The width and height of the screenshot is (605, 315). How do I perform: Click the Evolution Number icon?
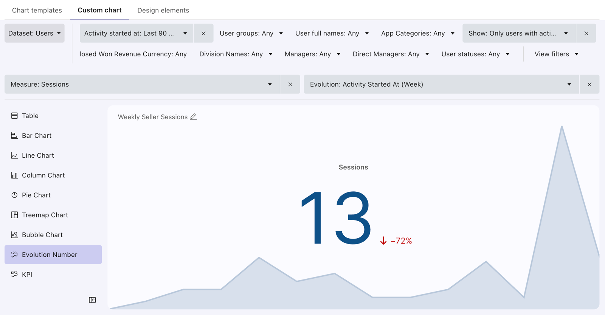[14, 254]
